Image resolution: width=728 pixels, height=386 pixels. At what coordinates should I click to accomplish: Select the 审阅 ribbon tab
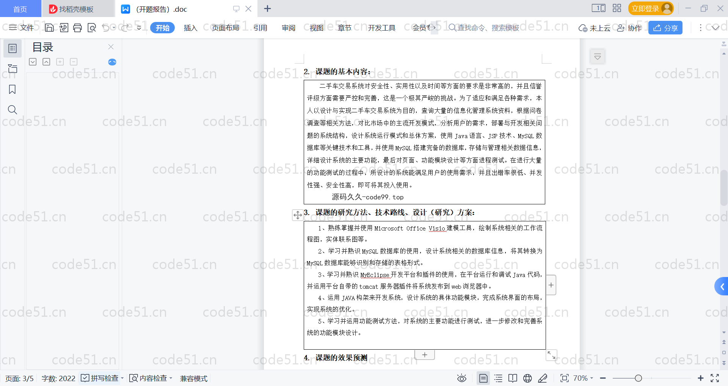(x=289, y=28)
